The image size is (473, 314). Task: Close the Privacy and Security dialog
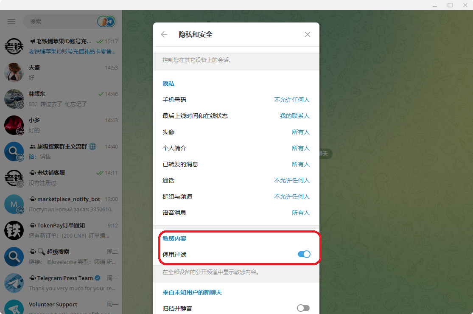[308, 34]
